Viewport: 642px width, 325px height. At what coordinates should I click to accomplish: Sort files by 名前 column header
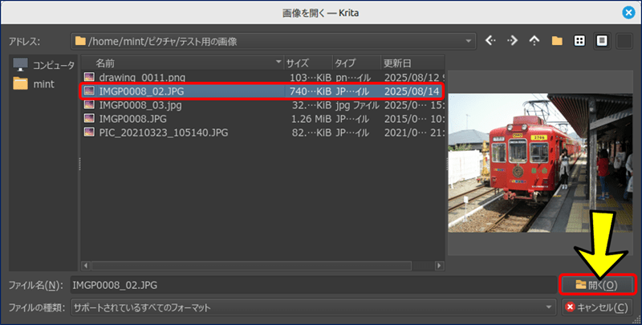[x=183, y=63]
